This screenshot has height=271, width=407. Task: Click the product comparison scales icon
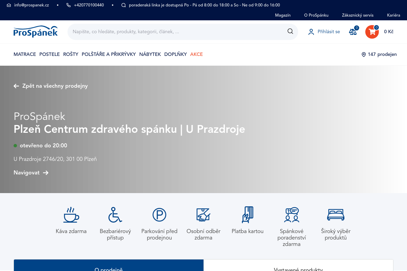click(x=353, y=32)
